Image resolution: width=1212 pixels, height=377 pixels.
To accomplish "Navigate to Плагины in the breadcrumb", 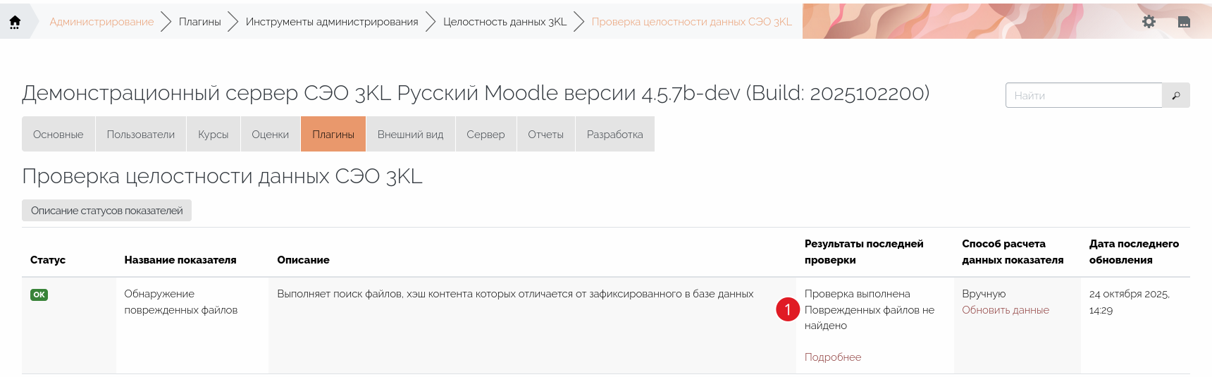I will [x=199, y=22].
